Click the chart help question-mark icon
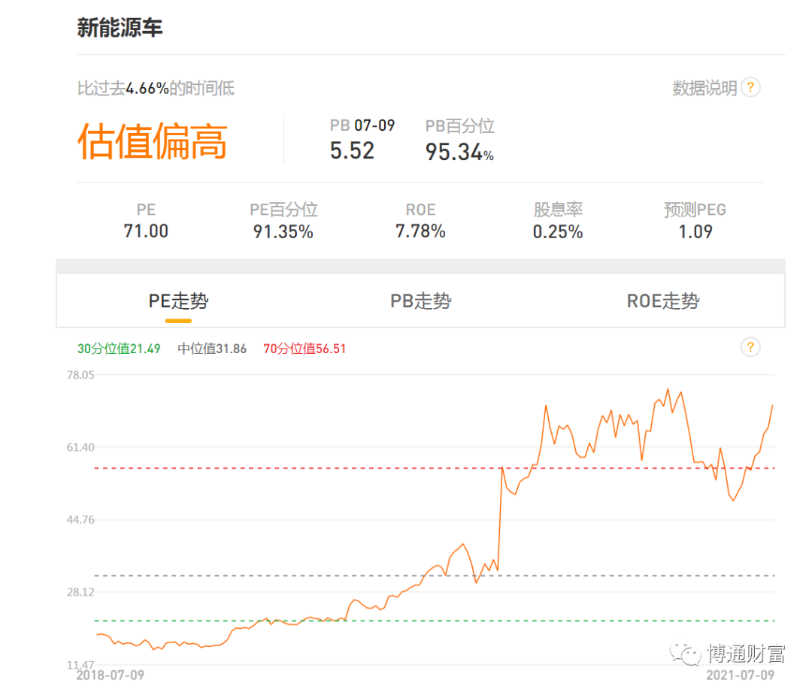The image size is (812, 689). point(750,347)
